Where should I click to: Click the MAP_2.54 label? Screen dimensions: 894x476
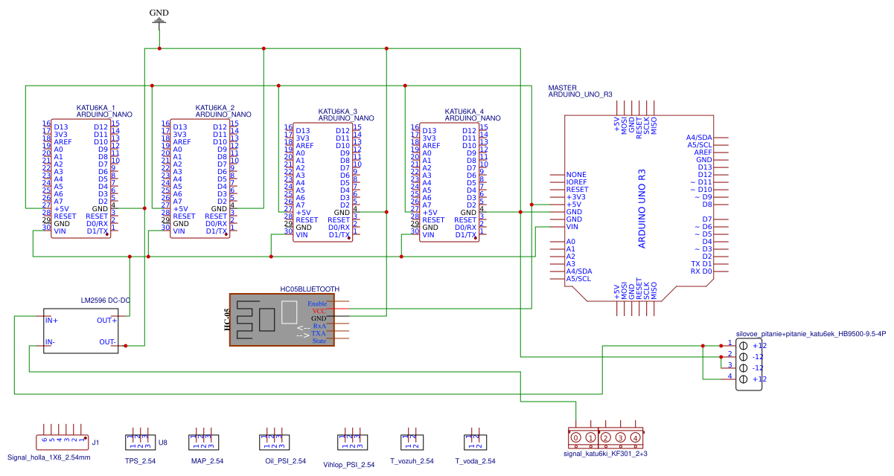207,461
